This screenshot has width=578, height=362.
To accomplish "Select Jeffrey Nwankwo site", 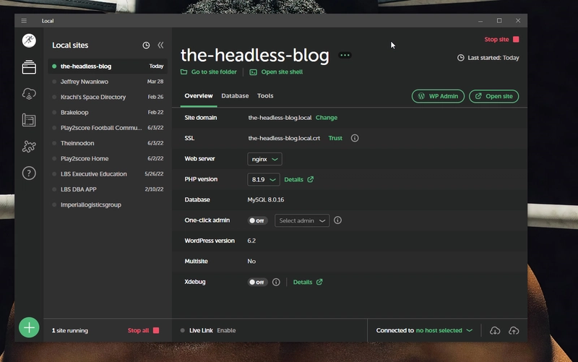I will pos(108,82).
